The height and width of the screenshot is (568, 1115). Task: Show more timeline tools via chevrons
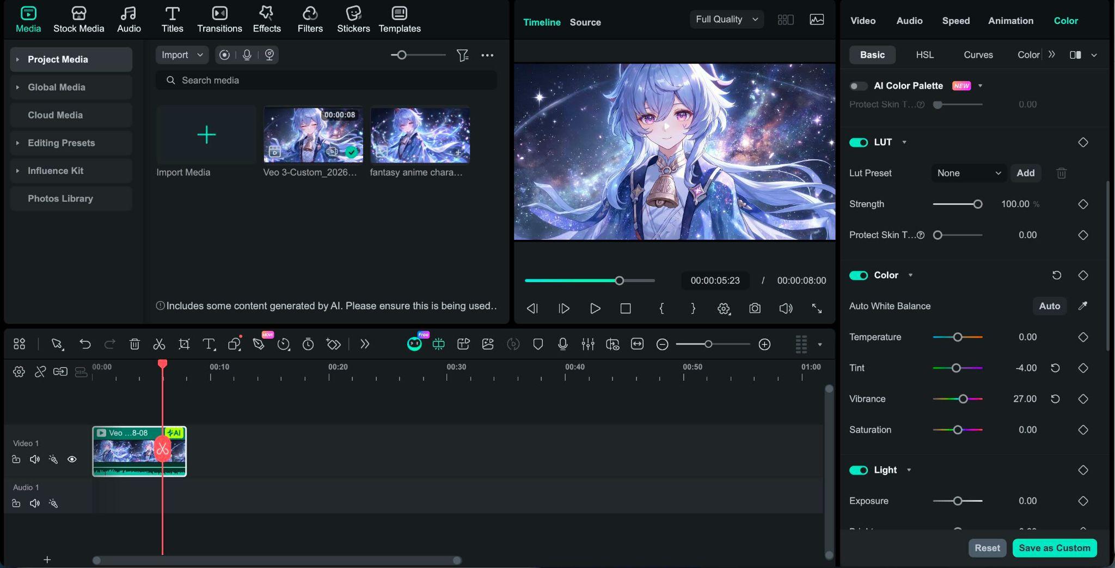[365, 344]
